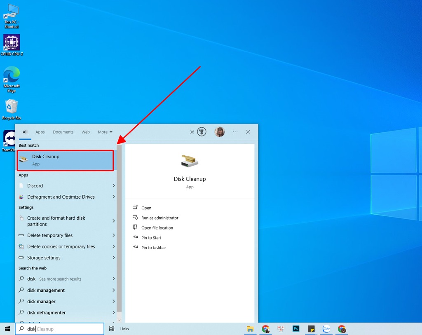Open Microsoft Edge desktop icon
The image size is (422, 335).
pos(12,80)
